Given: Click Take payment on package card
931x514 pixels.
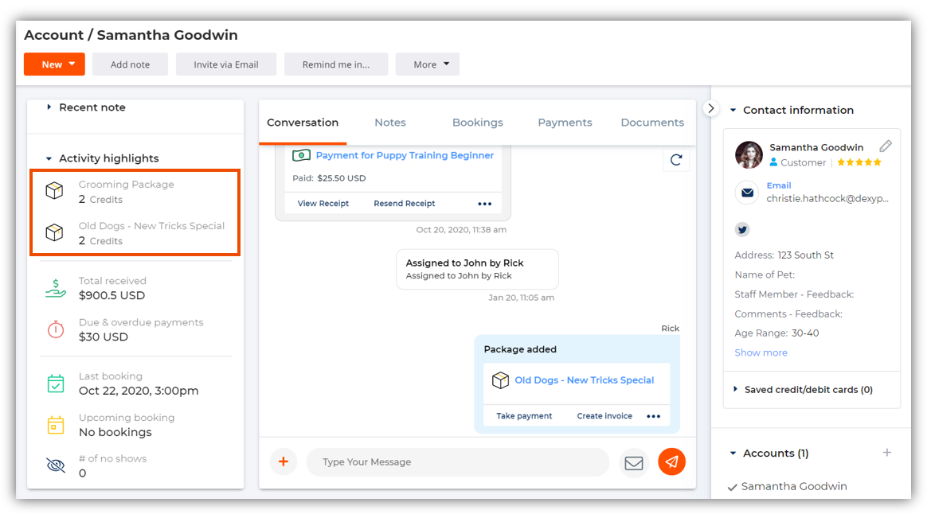Looking at the screenshot, I should tap(524, 415).
